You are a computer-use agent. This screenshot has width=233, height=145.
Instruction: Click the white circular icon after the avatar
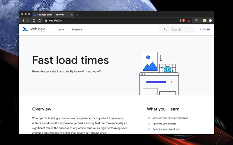coord(210,21)
